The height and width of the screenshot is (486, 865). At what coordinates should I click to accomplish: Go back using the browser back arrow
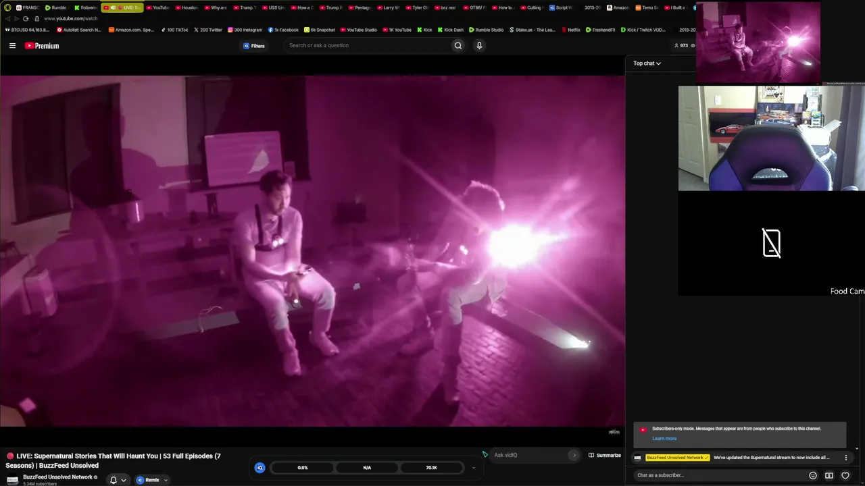7,18
